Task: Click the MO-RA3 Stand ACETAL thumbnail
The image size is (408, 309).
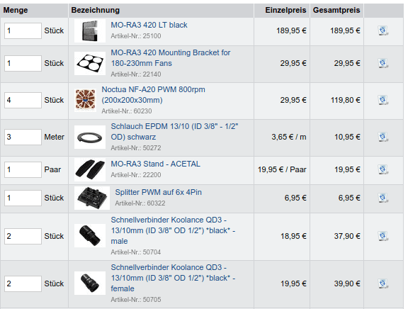Action: 90,169
